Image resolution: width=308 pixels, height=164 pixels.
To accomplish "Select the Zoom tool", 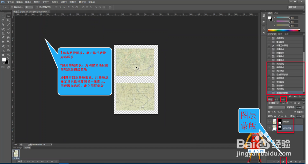I will pos(8,55).
